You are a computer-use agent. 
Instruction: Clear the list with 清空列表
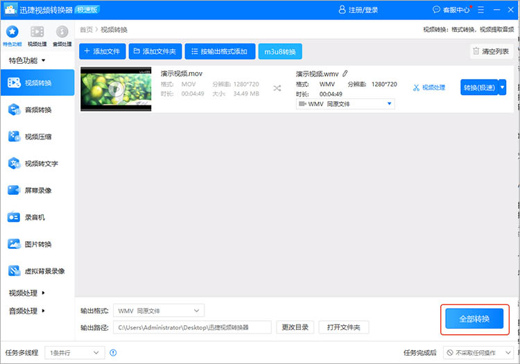tap(491, 51)
